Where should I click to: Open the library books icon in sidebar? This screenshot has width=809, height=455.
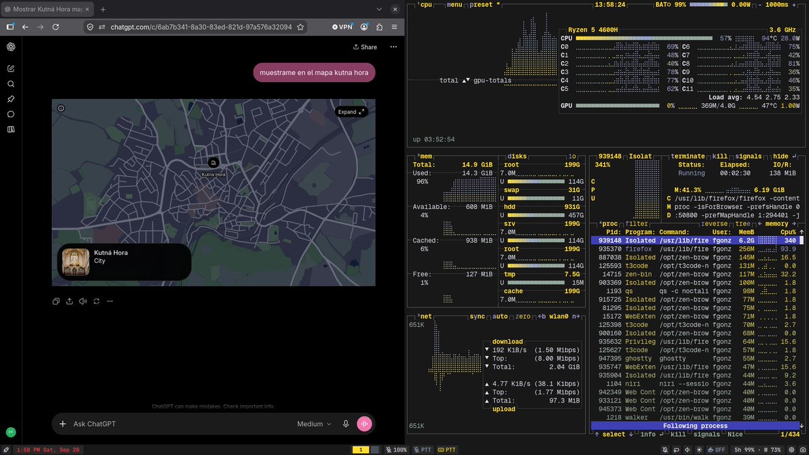click(11, 129)
